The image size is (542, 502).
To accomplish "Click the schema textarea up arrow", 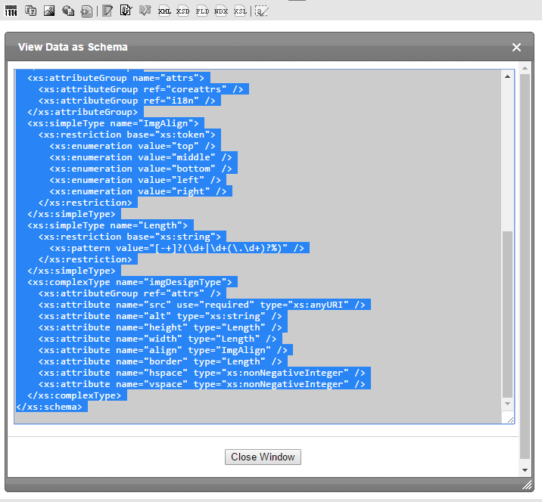I will tap(507, 76).
